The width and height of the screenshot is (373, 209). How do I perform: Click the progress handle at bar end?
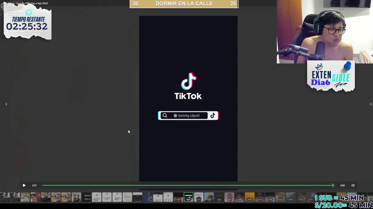click(333, 185)
